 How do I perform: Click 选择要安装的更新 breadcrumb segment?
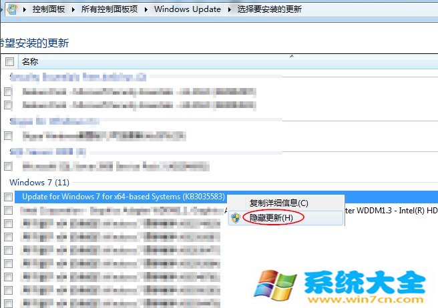click(x=269, y=9)
